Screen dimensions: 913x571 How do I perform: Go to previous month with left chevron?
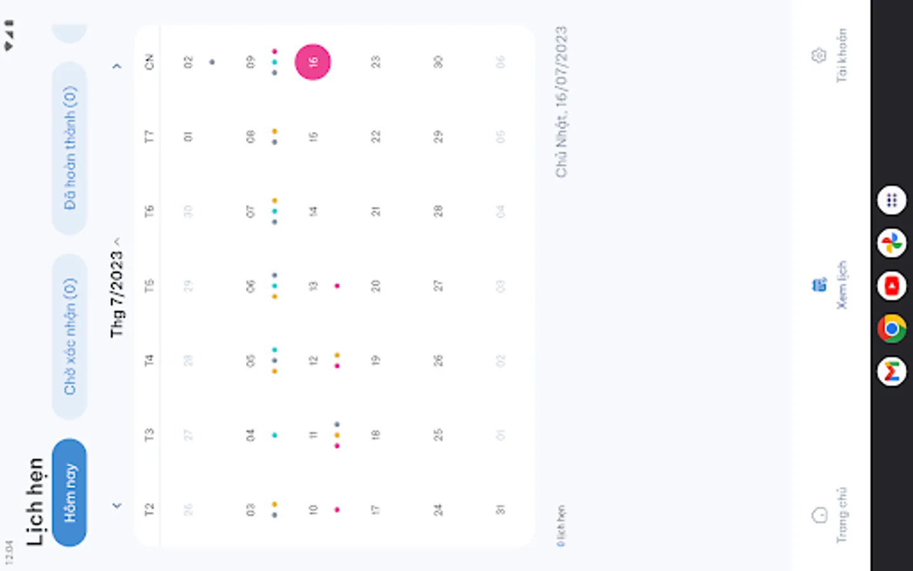tap(117, 506)
